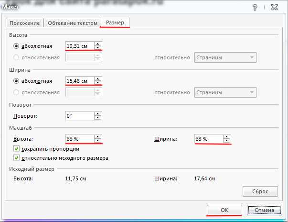Decrease scale height percent spinner
The height and width of the screenshot is (222, 288).
[x=98, y=141]
